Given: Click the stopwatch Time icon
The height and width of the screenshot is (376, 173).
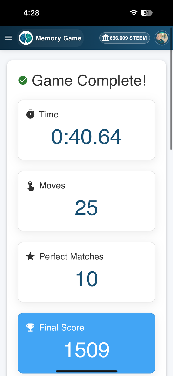Looking at the screenshot, I should 30,114.
